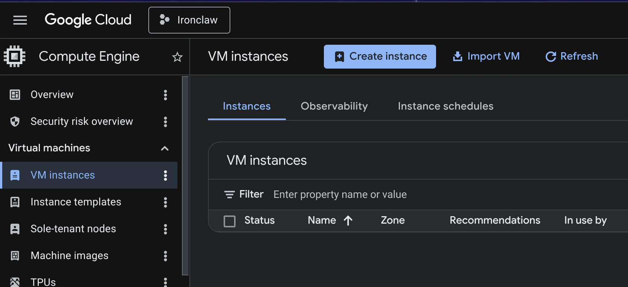Refresh the VM instances list
The width and height of the screenshot is (628, 287).
[572, 56]
